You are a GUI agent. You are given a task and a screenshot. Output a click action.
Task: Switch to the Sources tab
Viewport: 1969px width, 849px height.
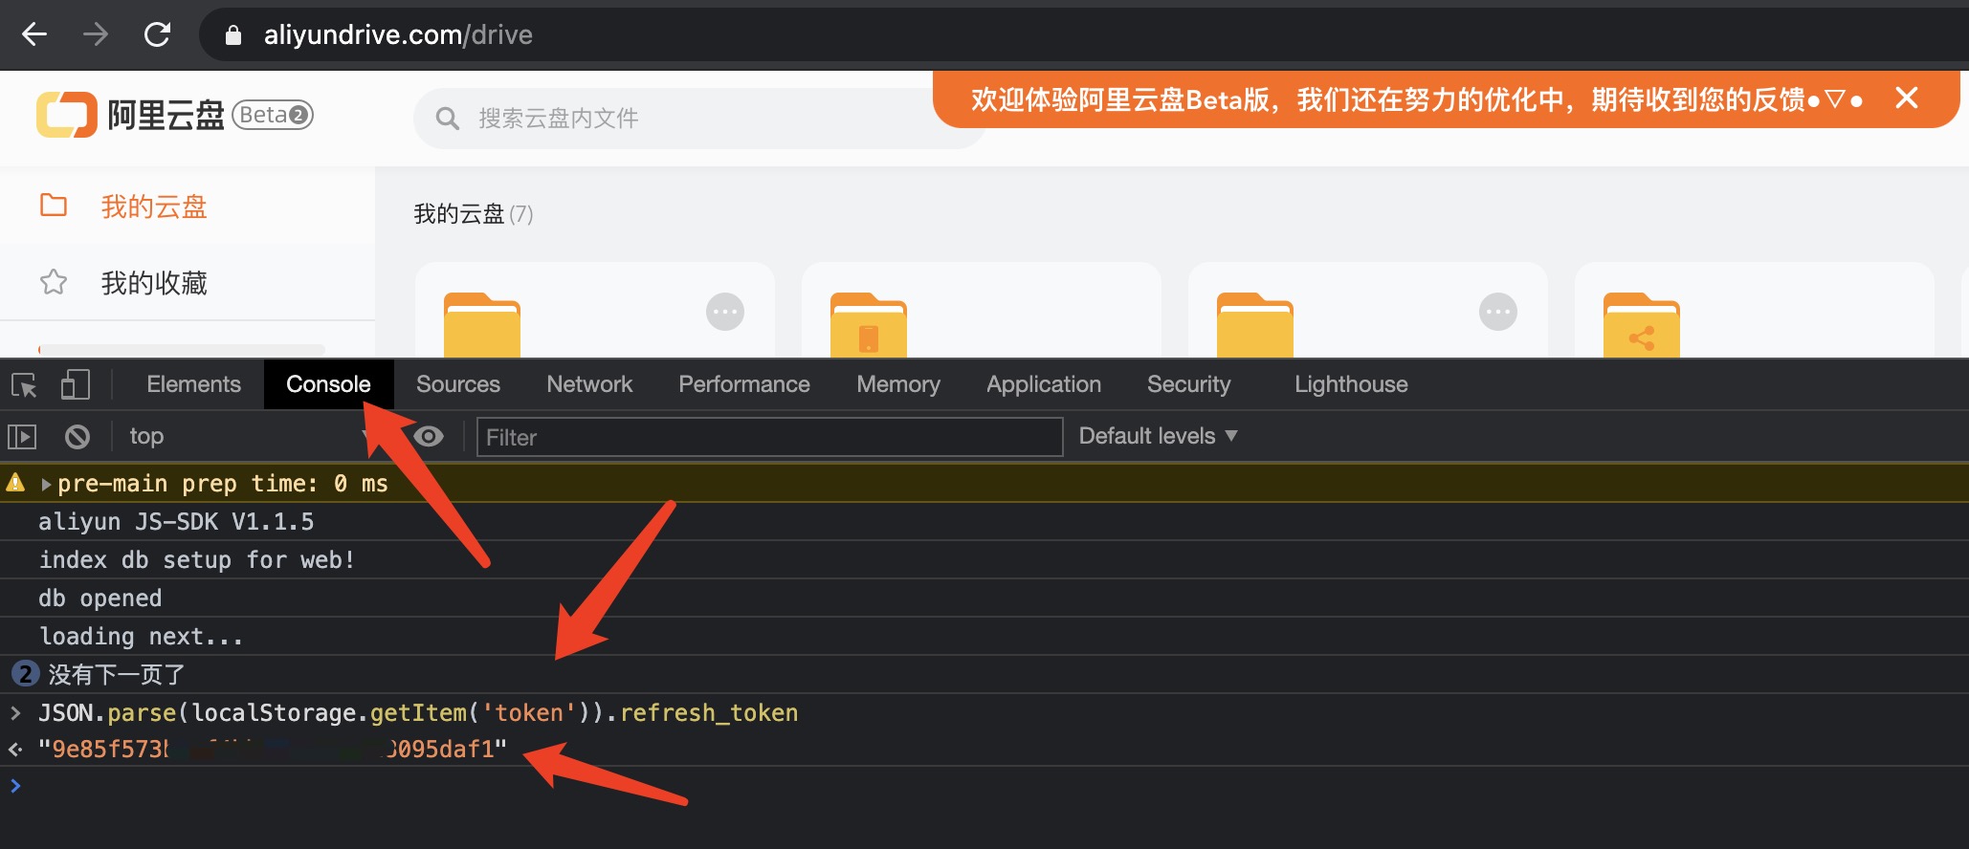tap(458, 384)
